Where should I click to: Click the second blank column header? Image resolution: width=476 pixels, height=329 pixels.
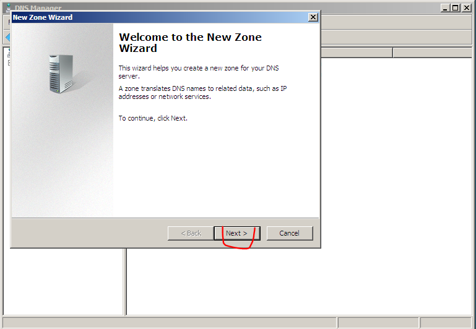pos(433,53)
